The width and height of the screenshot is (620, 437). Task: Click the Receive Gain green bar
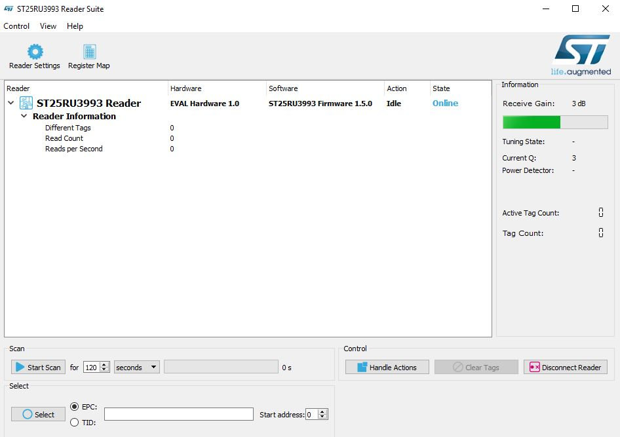(532, 123)
